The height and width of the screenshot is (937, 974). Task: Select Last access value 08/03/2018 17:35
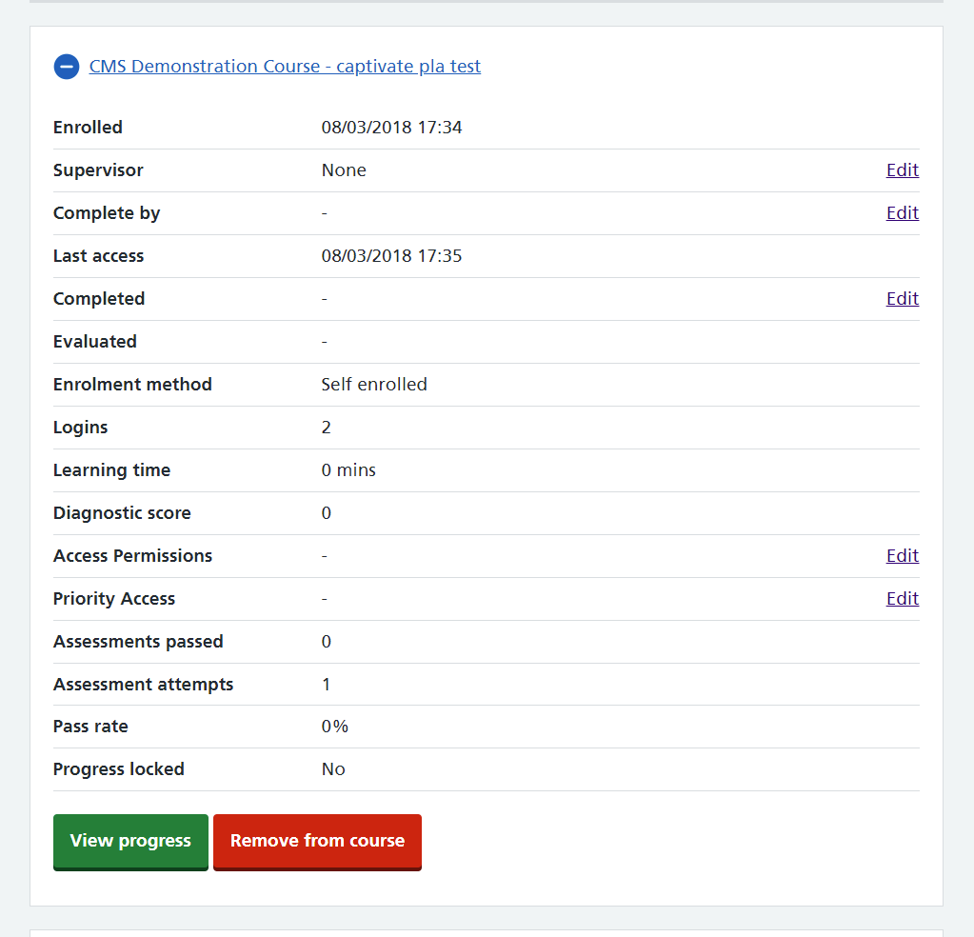coord(391,256)
